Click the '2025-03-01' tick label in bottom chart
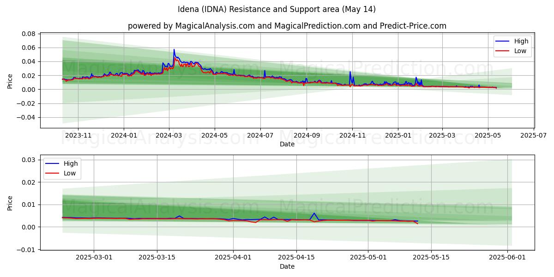Screen dimensions: 554x277 coord(94,257)
